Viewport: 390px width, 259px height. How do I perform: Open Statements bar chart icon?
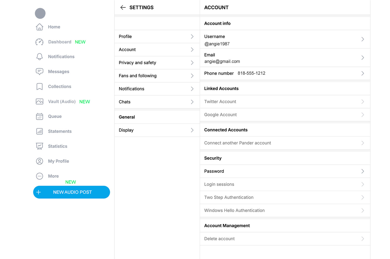(39, 131)
